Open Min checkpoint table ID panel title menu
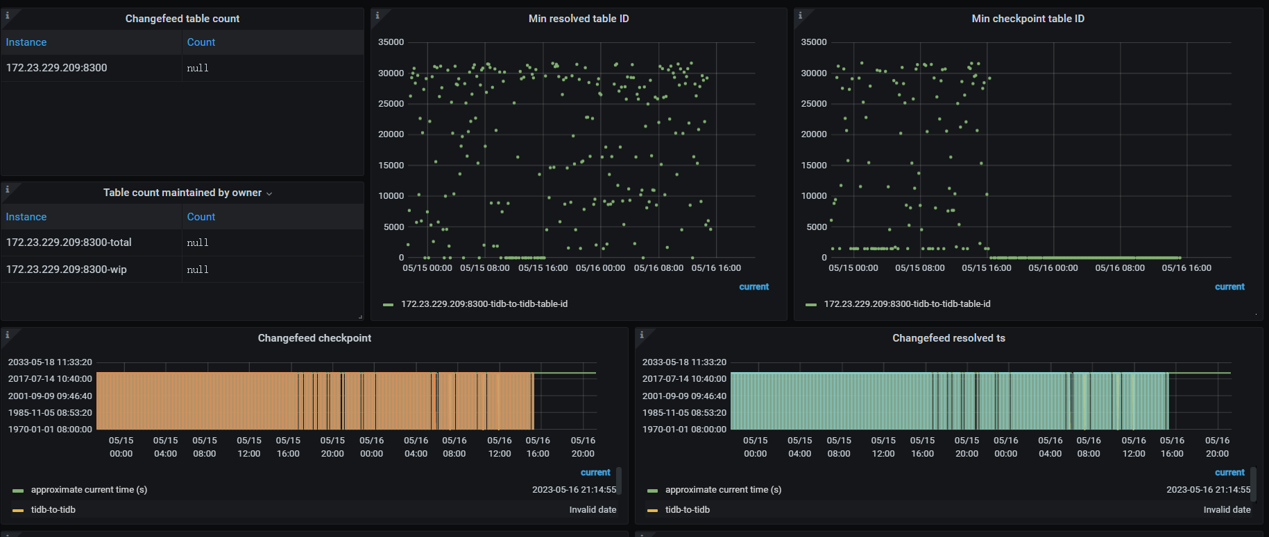 point(1028,19)
